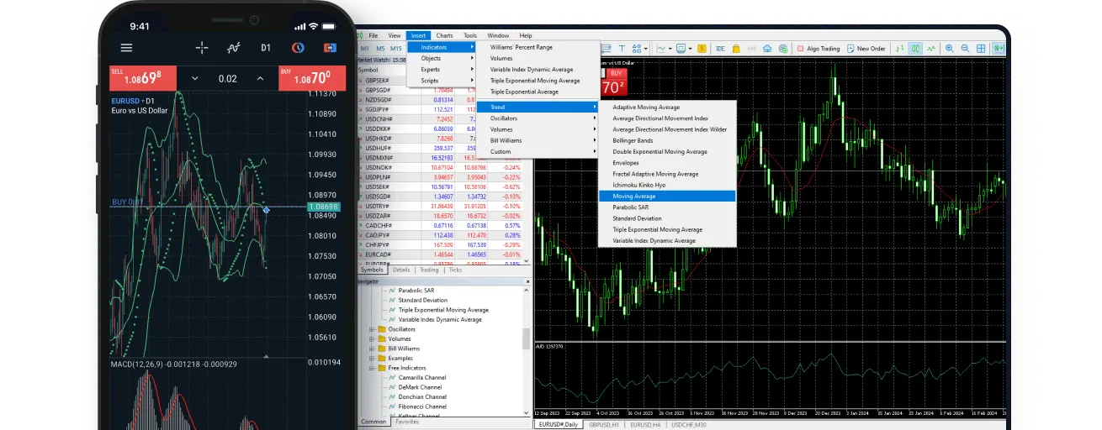
Task: Switch to the Common tab in Navigator
Action: point(374,422)
